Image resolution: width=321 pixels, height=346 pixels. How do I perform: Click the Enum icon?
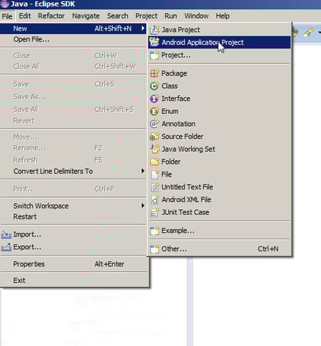click(155, 111)
